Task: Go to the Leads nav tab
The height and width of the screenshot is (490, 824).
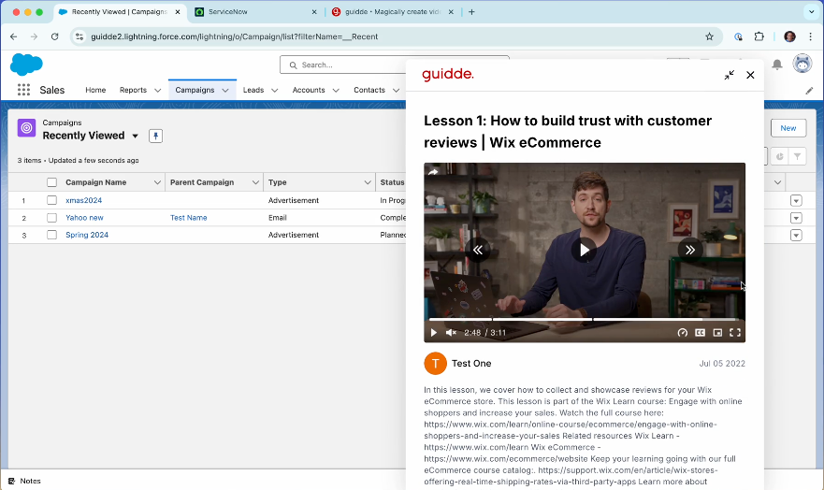Action: pyautogui.click(x=253, y=90)
